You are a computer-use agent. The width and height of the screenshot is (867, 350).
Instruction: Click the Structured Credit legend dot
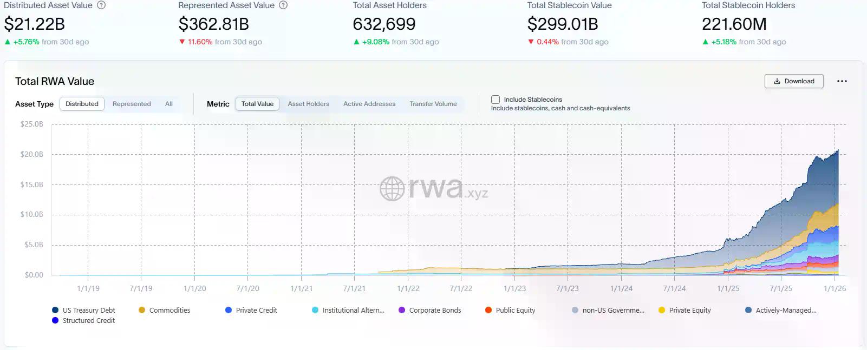point(55,321)
